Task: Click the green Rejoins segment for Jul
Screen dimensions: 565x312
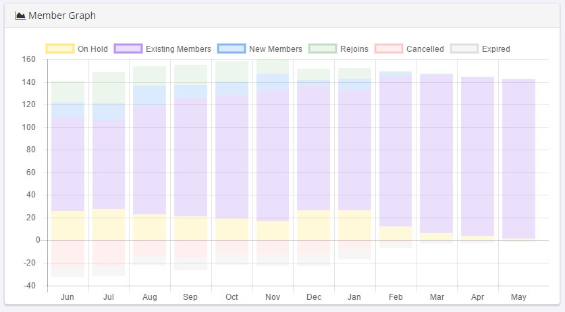Action: (109, 88)
